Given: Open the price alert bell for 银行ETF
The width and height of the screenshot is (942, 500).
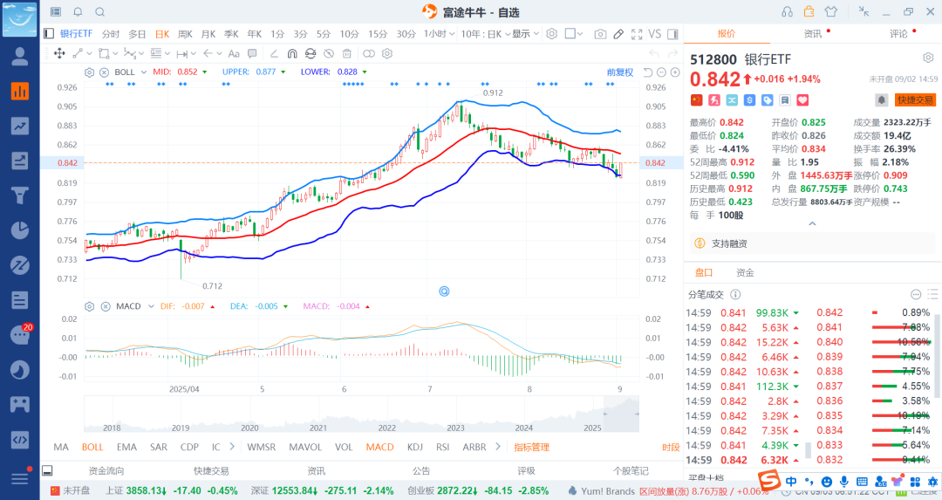Looking at the screenshot, I should [881, 99].
